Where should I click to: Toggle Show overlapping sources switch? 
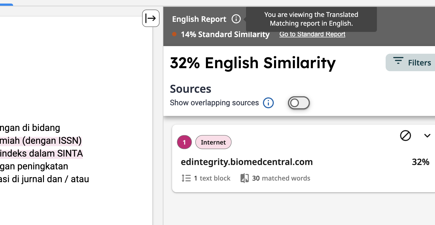coord(299,103)
